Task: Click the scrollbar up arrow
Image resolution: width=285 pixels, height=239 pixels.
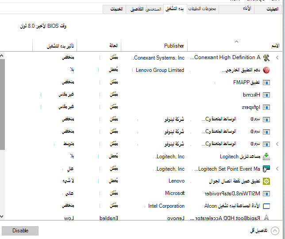Action: click(x=2, y=56)
